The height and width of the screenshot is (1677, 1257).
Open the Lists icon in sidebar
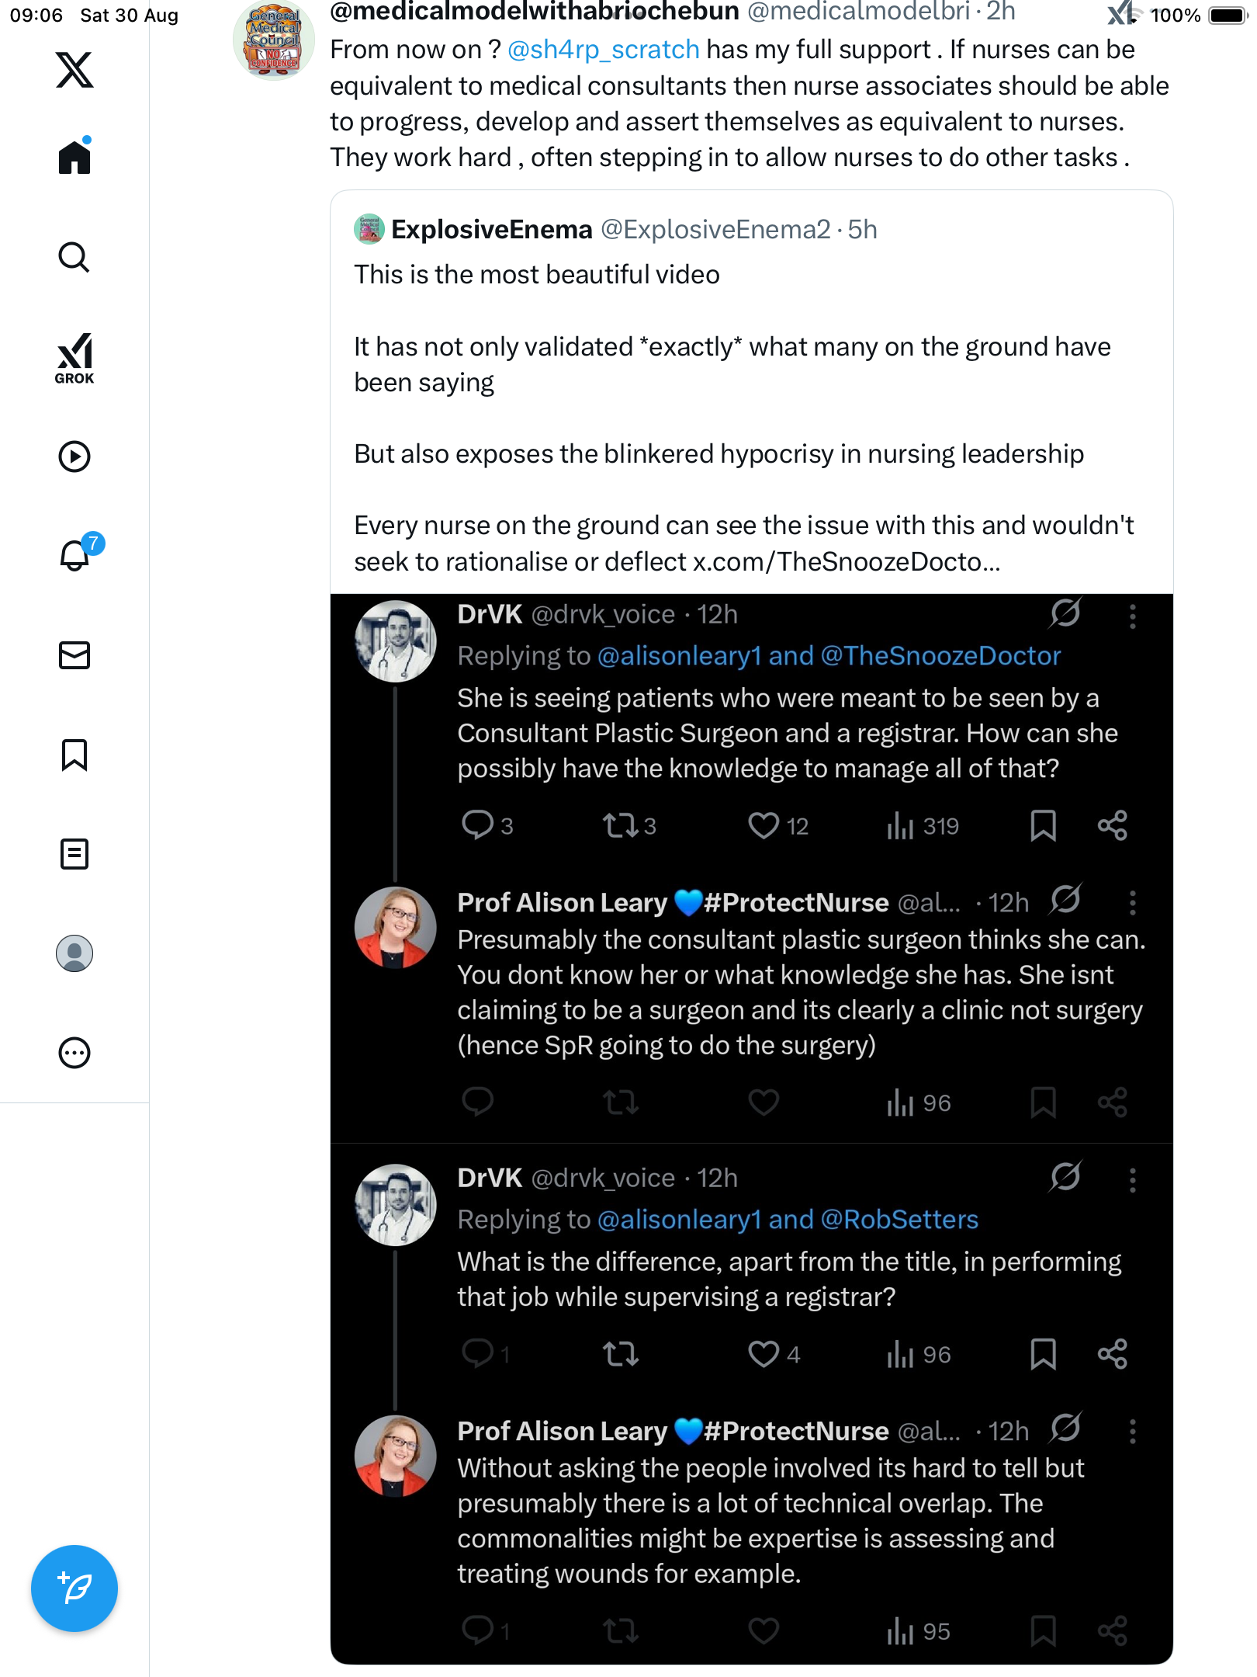(x=74, y=854)
